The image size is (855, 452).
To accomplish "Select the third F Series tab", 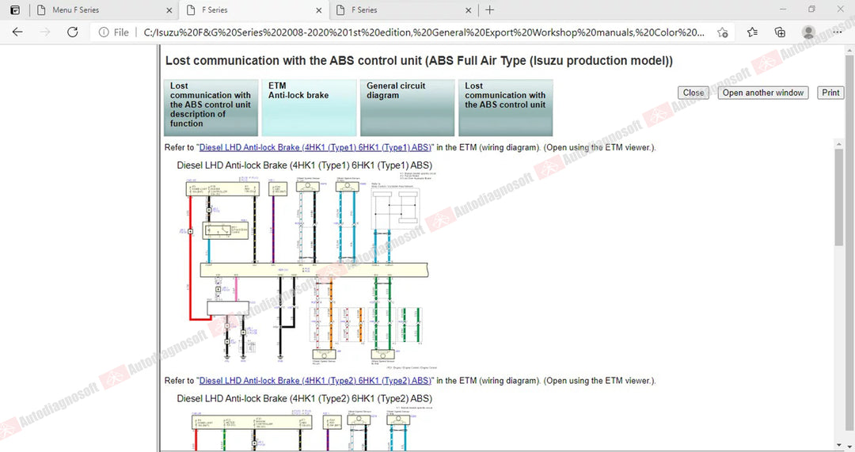I will pos(403,9).
